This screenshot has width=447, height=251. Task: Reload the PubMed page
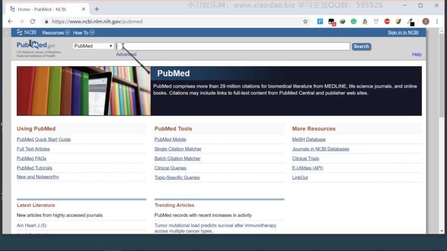(33, 22)
